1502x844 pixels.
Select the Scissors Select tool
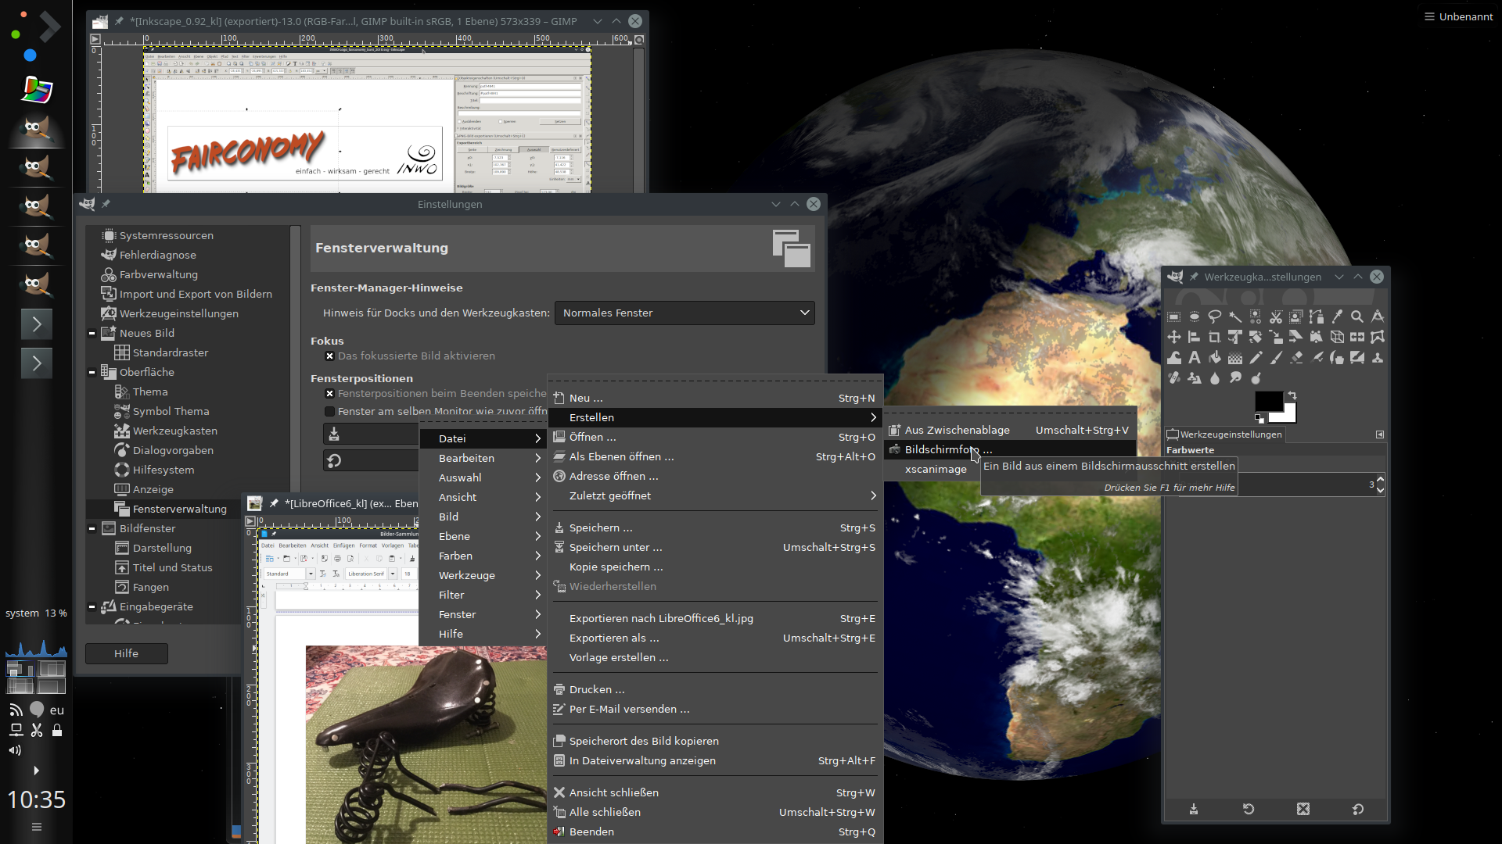click(1276, 316)
